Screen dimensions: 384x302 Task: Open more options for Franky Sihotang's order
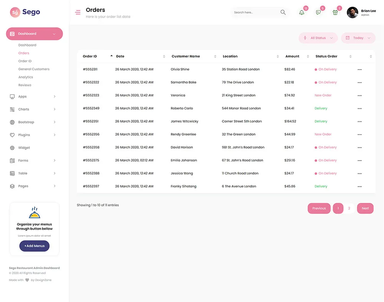point(359,187)
